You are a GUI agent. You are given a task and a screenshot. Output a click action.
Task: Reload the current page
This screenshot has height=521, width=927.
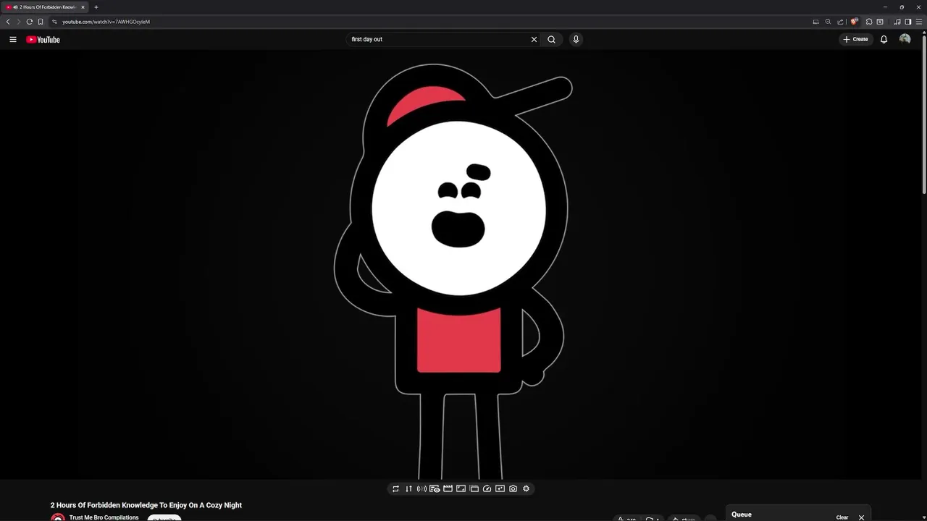pyautogui.click(x=30, y=22)
